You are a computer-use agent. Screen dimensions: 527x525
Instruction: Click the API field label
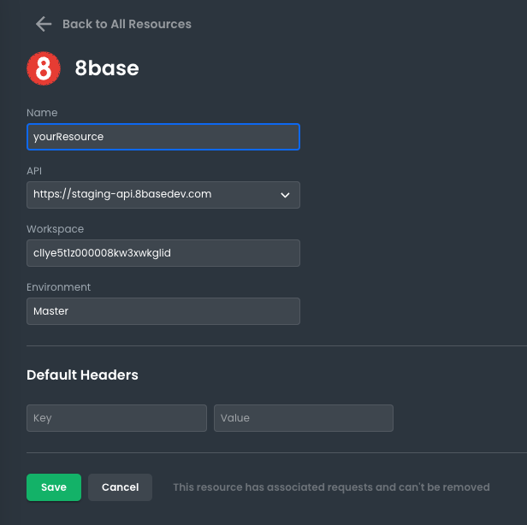(35, 171)
